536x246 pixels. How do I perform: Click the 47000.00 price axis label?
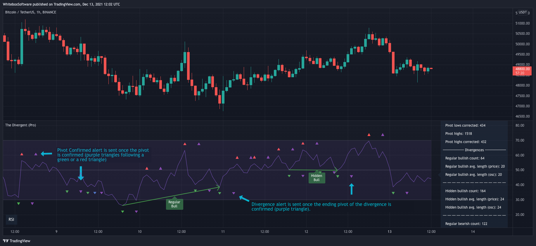point(523,106)
